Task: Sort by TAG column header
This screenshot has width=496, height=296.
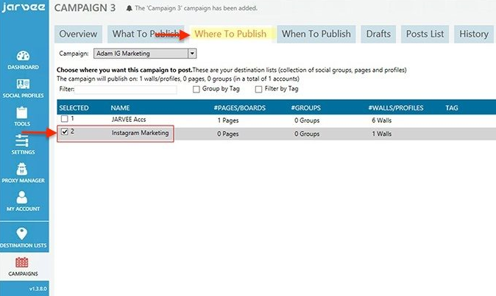Action: pos(452,108)
